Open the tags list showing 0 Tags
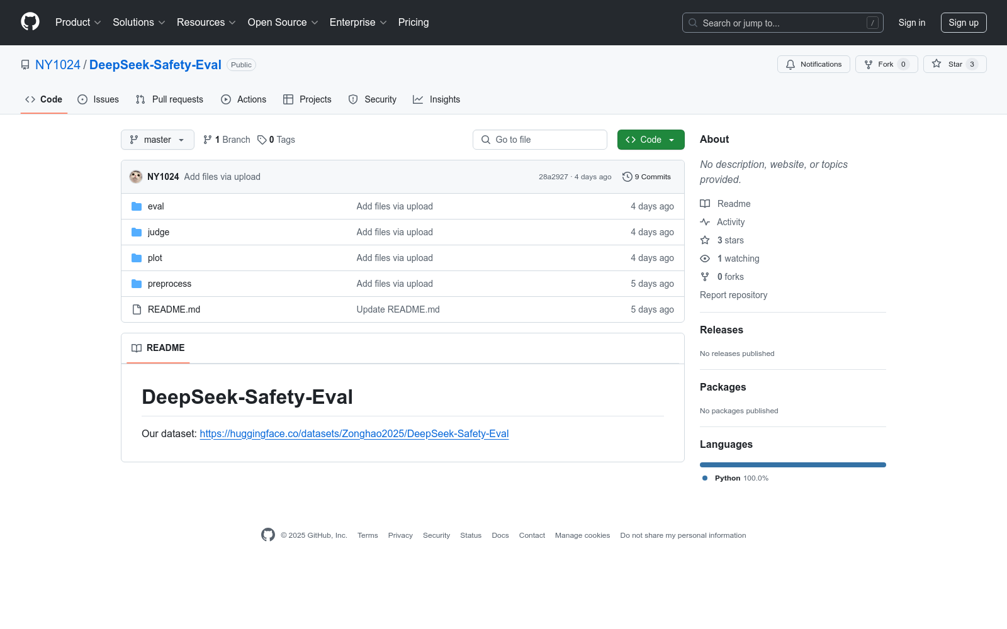Screen dimensions: 1007x629 276,140
